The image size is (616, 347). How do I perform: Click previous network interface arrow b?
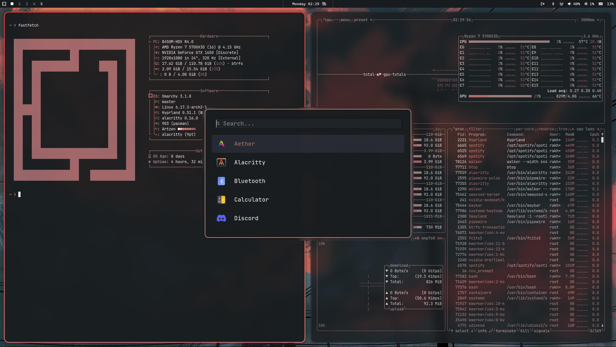click(417, 238)
